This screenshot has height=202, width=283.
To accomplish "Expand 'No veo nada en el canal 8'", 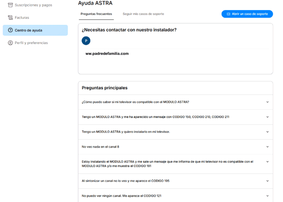I will point(267,147).
